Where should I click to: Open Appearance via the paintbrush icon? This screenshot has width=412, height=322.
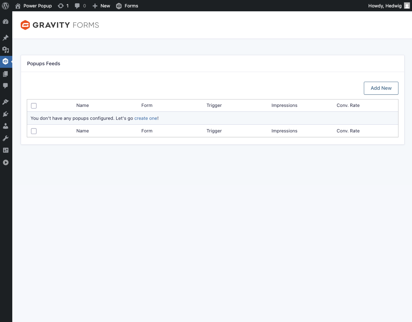pos(5,102)
